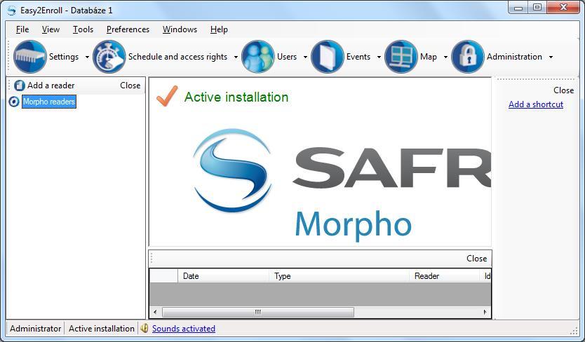Open the File menu
585x342 pixels.
tap(22, 29)
